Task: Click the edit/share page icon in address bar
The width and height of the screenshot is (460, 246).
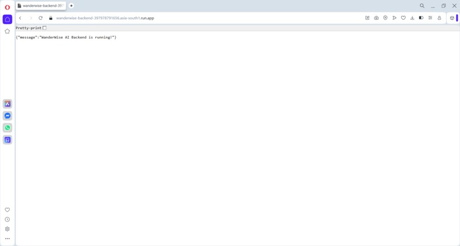Action: click(x=368, y=18)
